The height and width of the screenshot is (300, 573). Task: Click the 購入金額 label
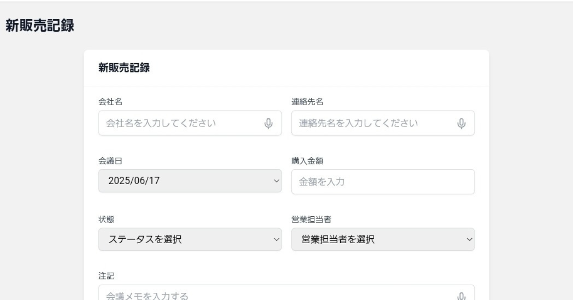308,160
